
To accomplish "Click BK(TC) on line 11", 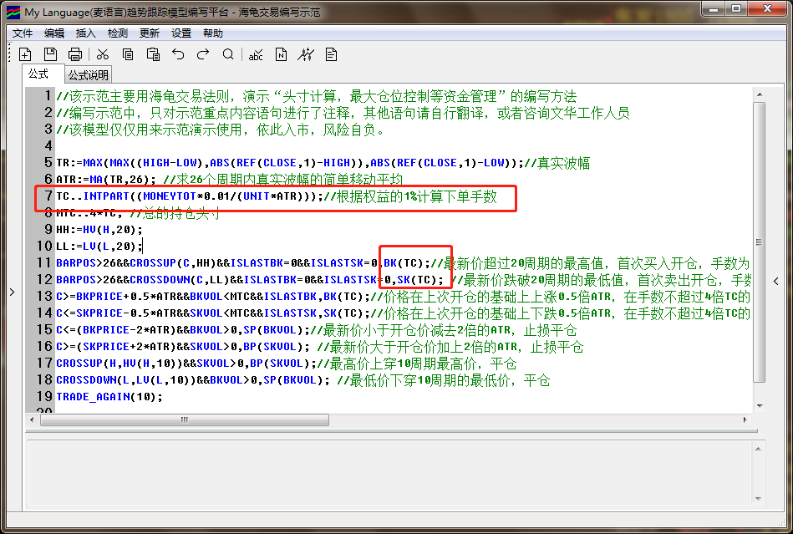I will point(406,263).
